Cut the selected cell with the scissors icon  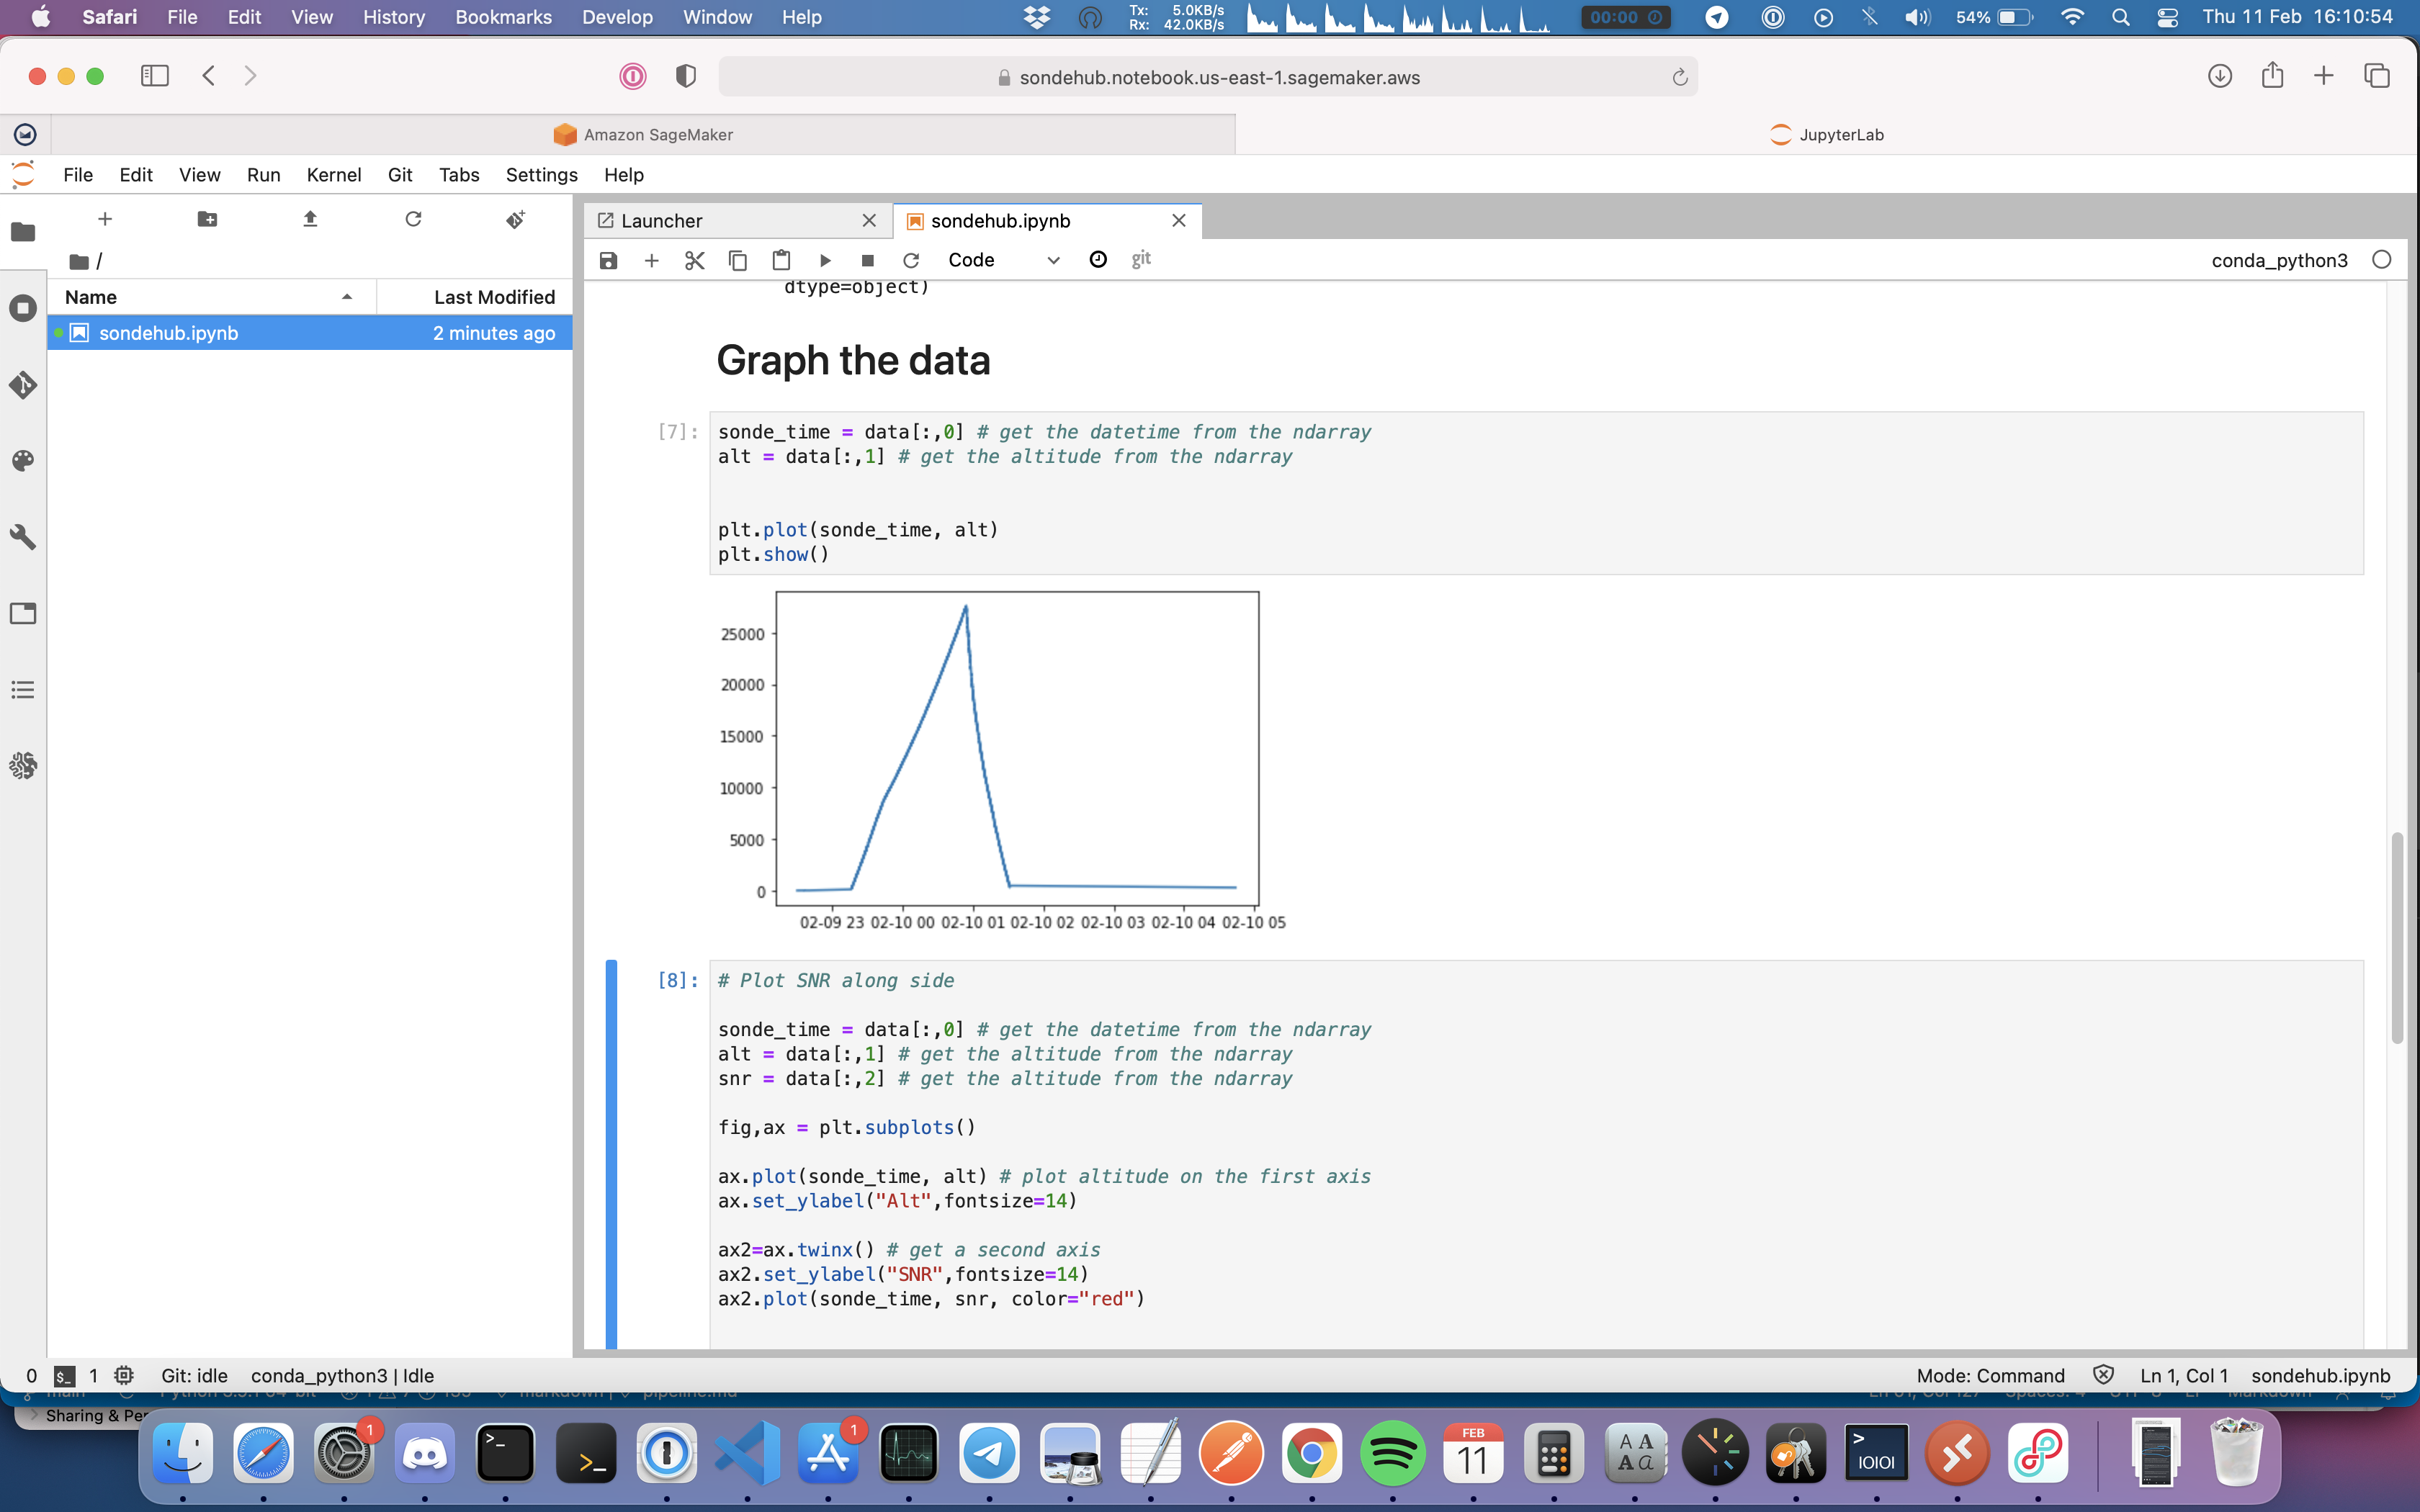694,260
